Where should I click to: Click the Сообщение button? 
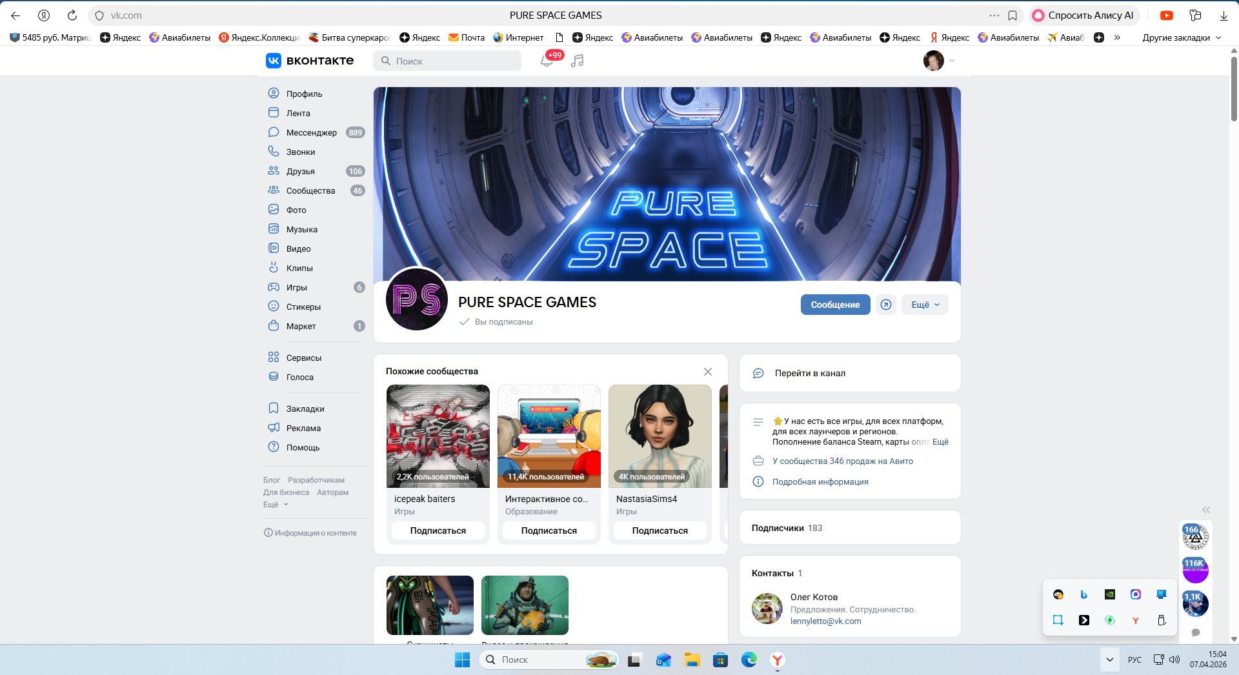tap(835, 305)
